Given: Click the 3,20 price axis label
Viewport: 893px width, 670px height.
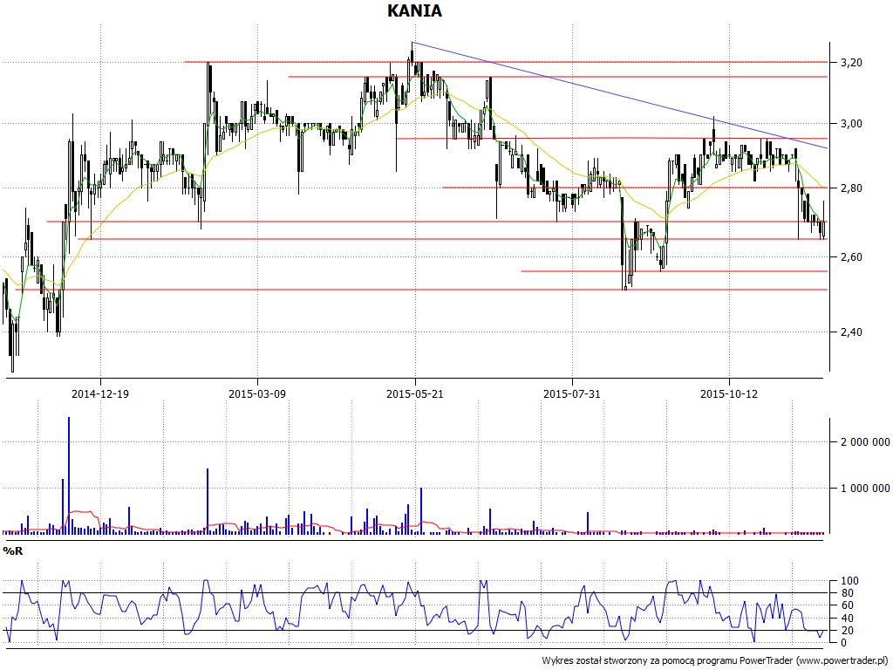Looking at the screenshot, I should [x=851, y=63].
